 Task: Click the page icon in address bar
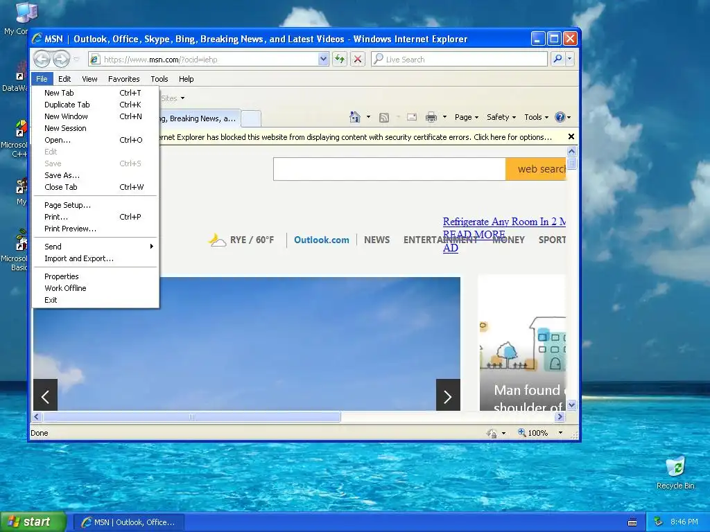[94, 60]
